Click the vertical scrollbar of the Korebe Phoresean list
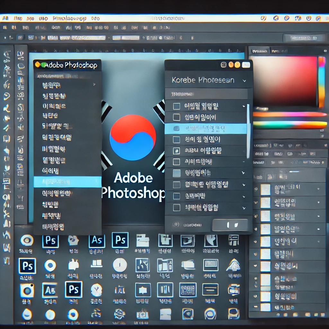This screenshot has height=329, width=329. [x=248, y=131]
